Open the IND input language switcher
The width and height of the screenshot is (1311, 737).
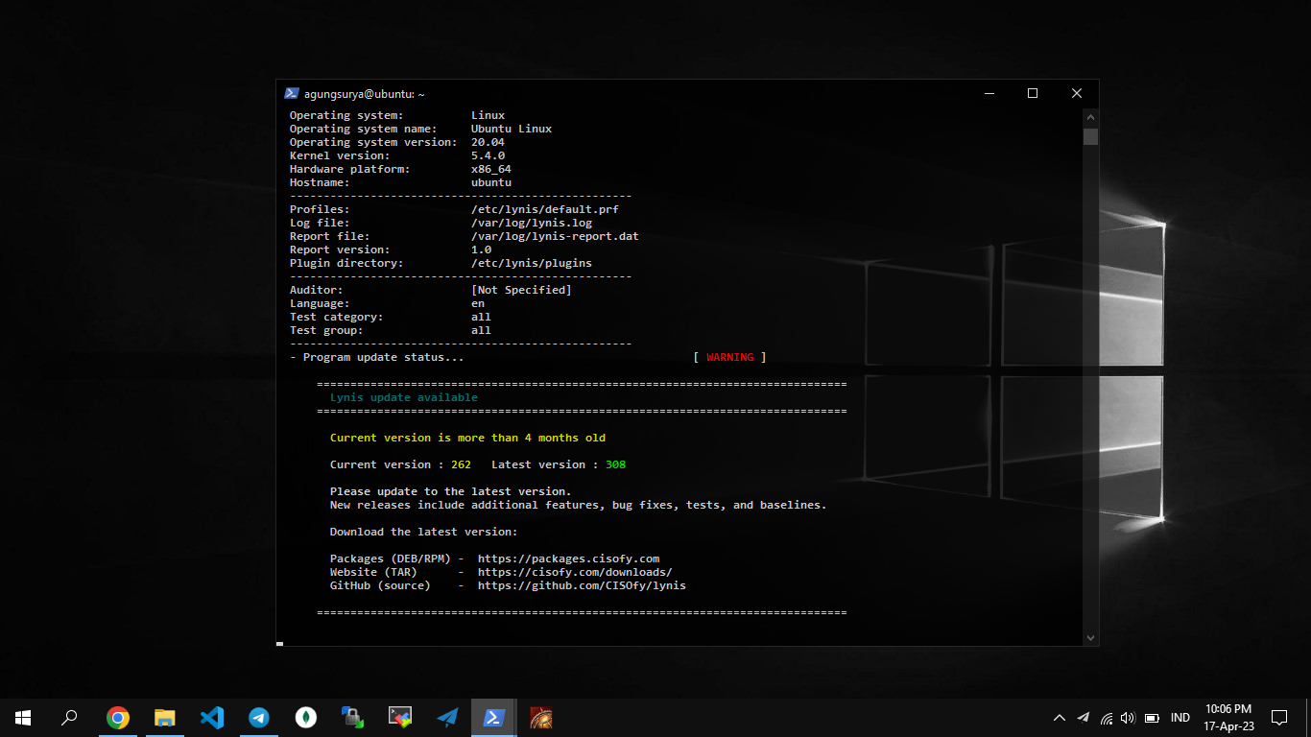coord(1180,718)
